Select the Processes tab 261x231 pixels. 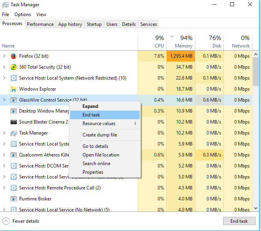point(12,24)
